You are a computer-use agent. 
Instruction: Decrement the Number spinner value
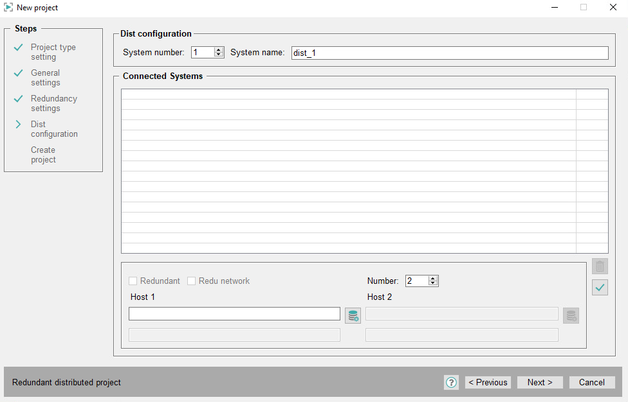433,284
